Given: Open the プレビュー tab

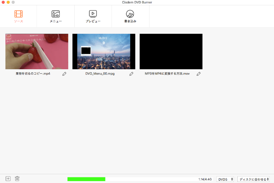Looking at the screenshot, I should click(93, 16).
